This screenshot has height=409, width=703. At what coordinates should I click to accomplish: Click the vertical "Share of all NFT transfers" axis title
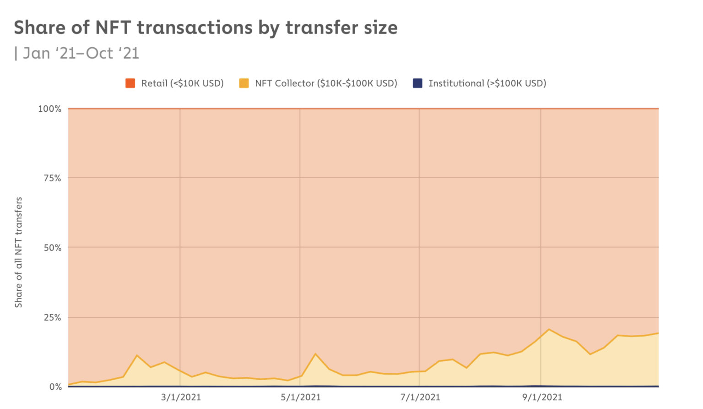(18, 252)
